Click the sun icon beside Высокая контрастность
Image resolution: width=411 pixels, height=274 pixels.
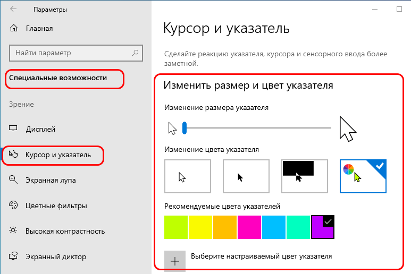pos(13,230)
